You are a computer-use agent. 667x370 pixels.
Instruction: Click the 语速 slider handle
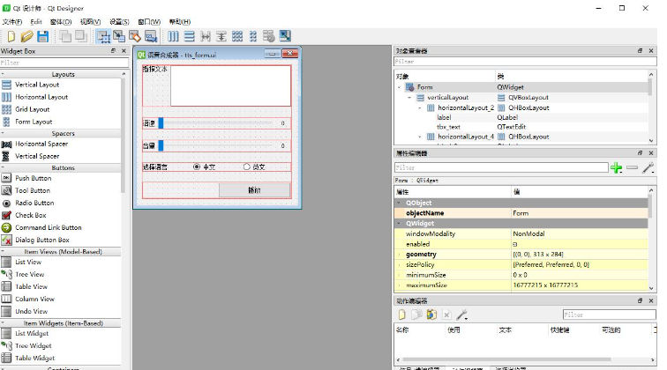pyautogui.click(x=161, y=123)
